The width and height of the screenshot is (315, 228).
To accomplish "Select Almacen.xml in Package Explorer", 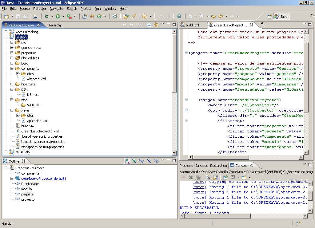I will pyautogui.click(x=36, y=79).
